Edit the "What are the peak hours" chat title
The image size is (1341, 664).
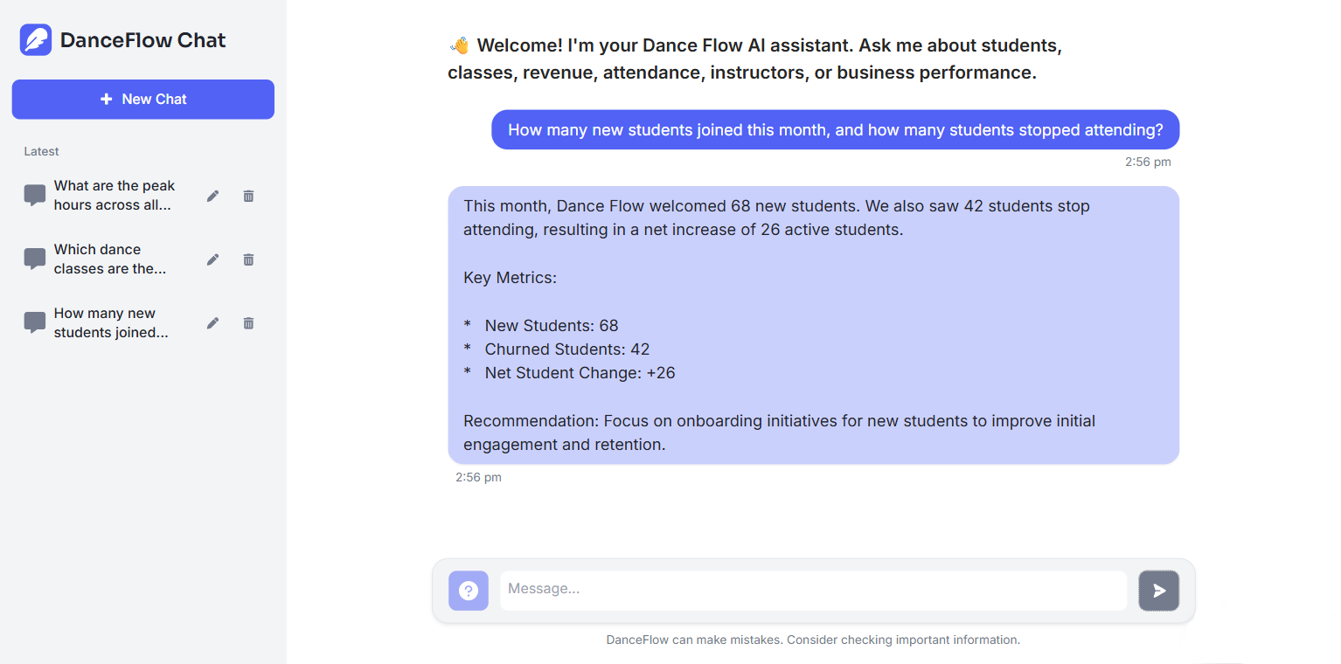(212, 196)
